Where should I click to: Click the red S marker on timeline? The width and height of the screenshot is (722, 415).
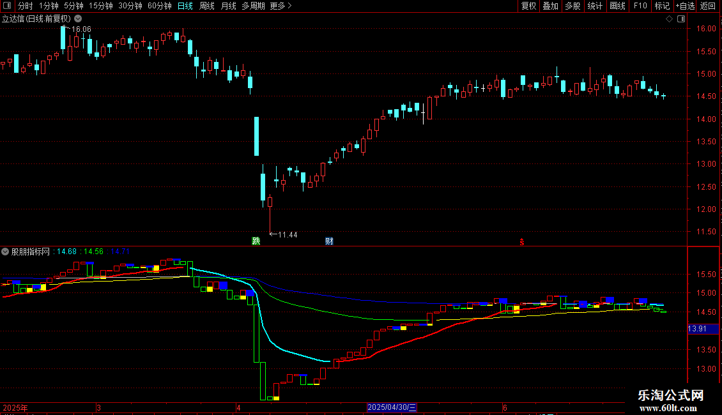point(522,242)
